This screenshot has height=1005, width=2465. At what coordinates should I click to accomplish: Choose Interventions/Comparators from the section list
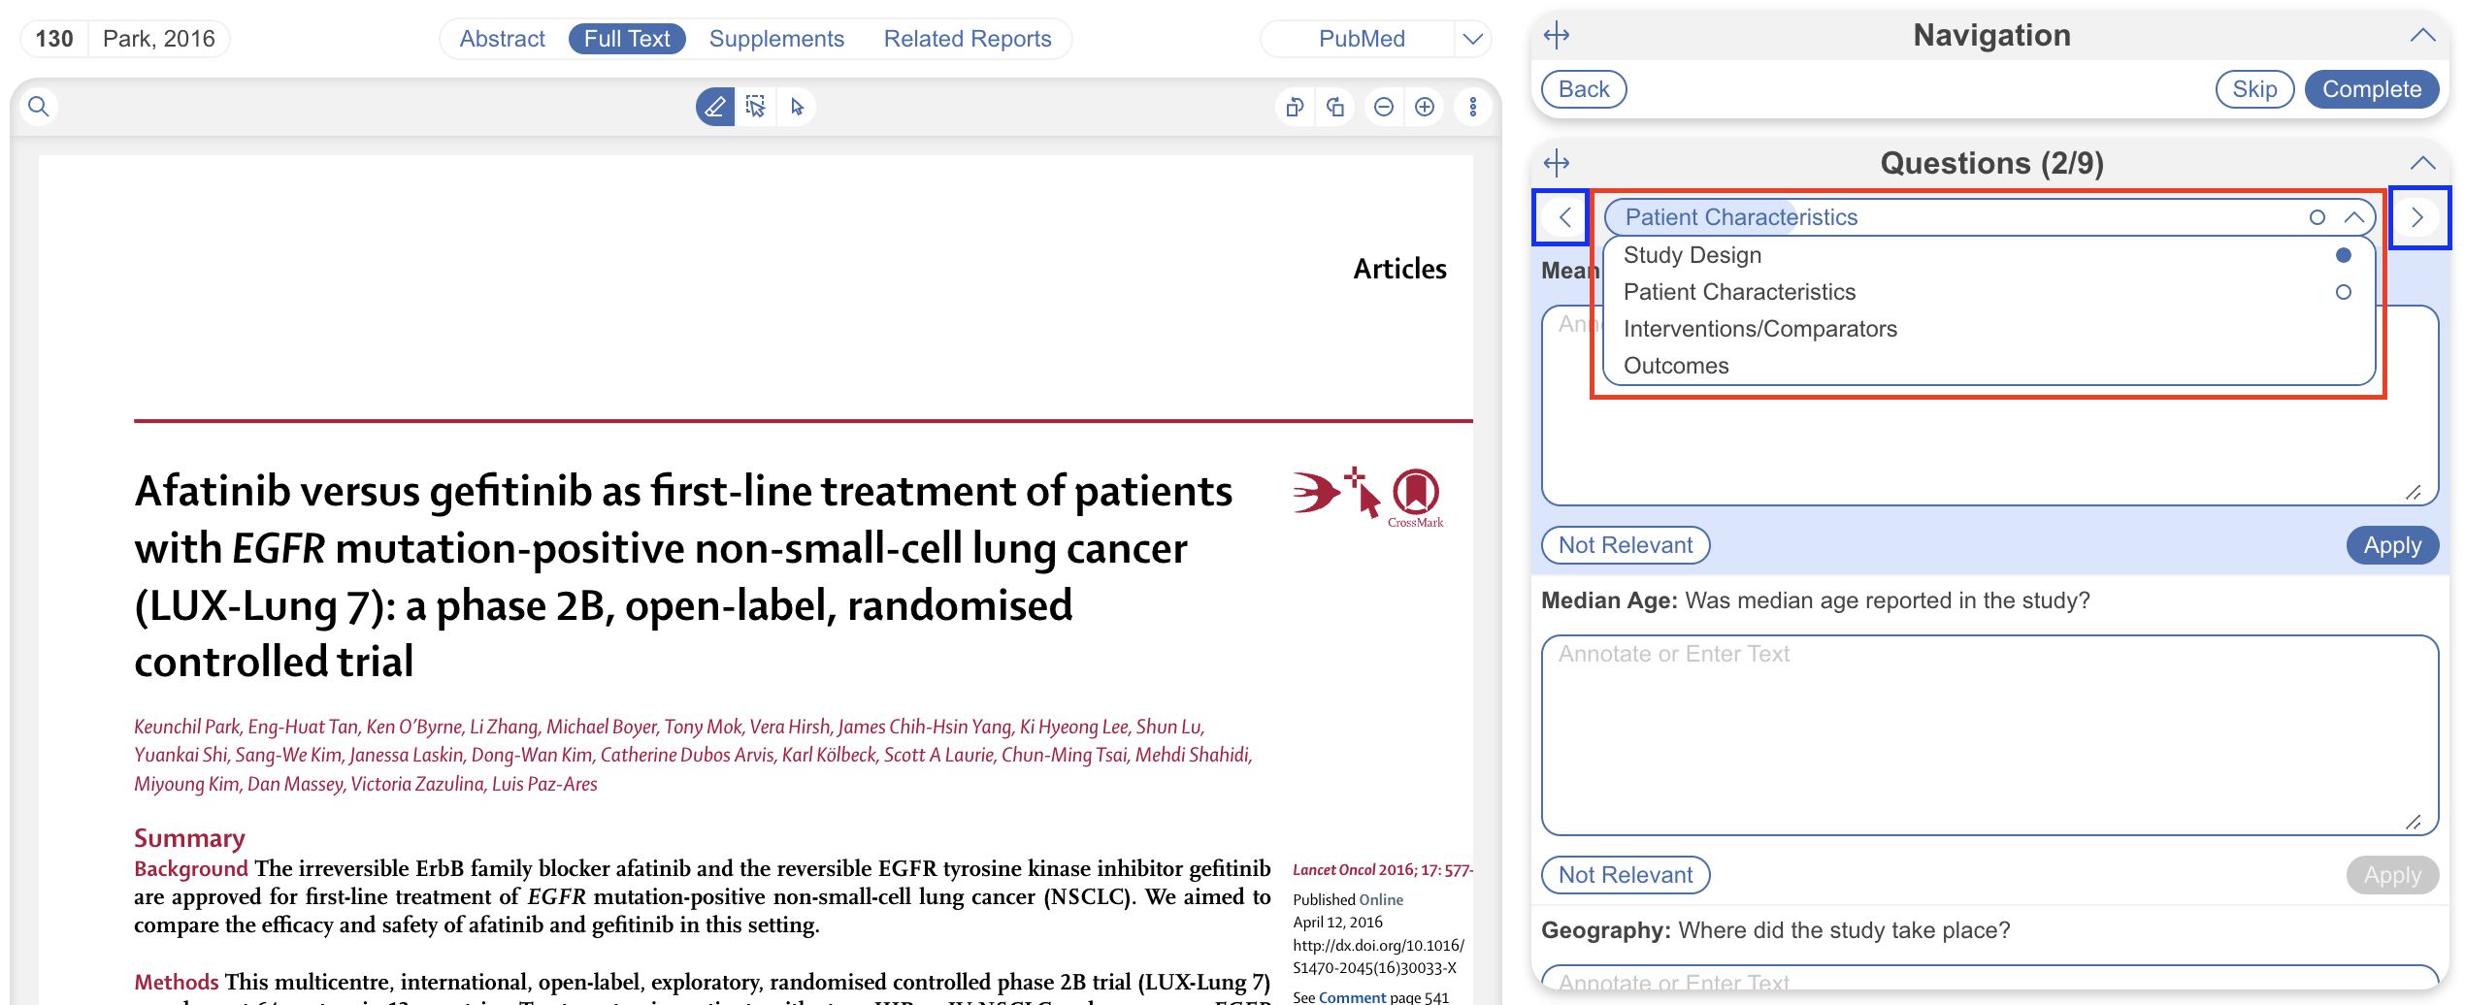pyautogui.click(x=1759, y=329)
